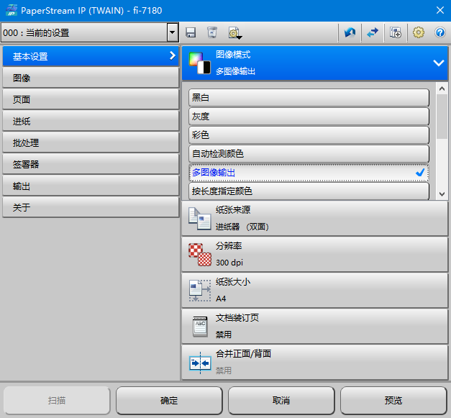The height and width of the screenshot is (418, 451).
Task: Click the blue swap arrows icon
Action: point(373,32)
